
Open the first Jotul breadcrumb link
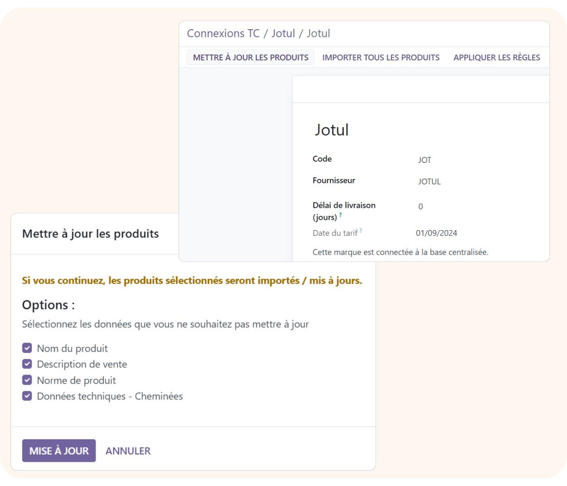click(x=283, y=33)
